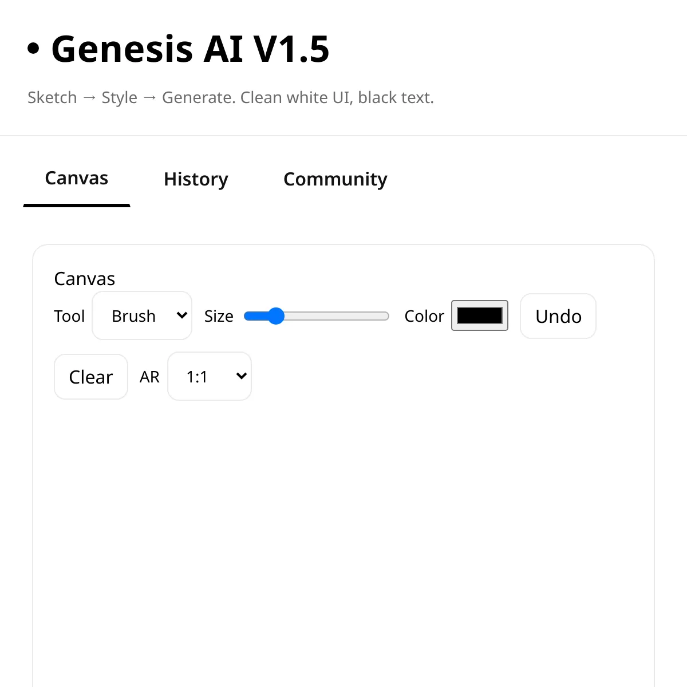This screenshot has height=687, width=687.
Task: Click the Sketch → Style → Generate subtitle
Action: [231, 97]
